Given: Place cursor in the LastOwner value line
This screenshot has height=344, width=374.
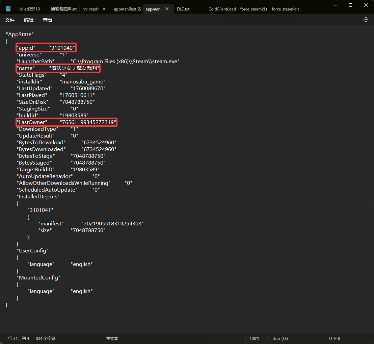Looking at the screenshot, I should click(x=88, y=122).
